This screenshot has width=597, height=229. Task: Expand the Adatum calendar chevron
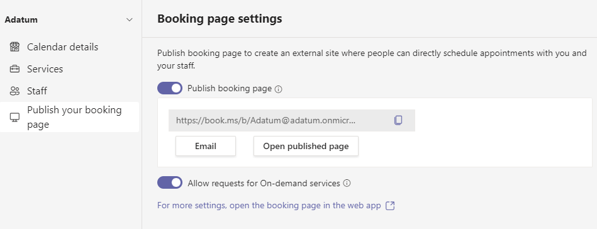(x=130, y=20)
